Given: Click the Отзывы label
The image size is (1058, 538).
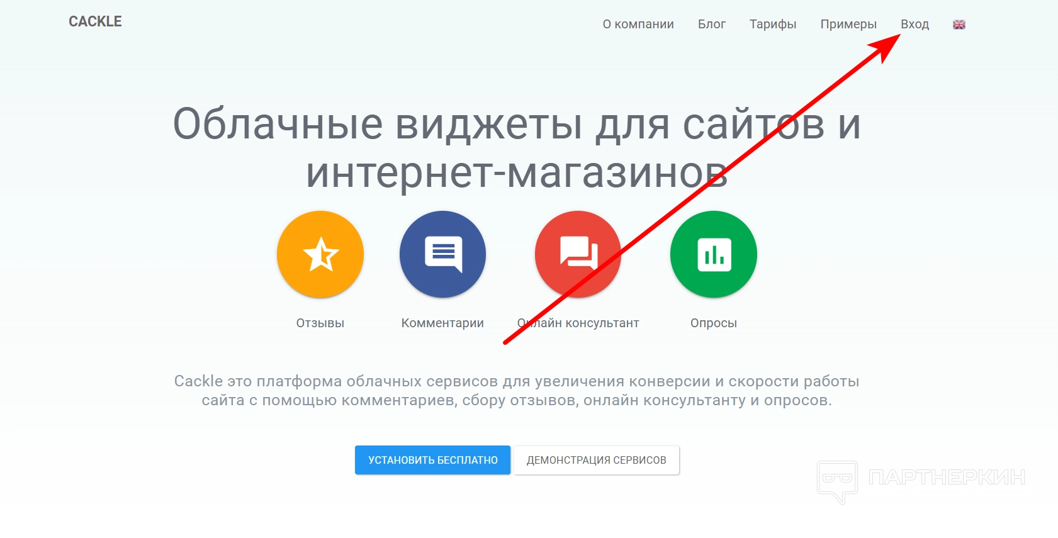Looking at the screenshot, I should (320, 323).
